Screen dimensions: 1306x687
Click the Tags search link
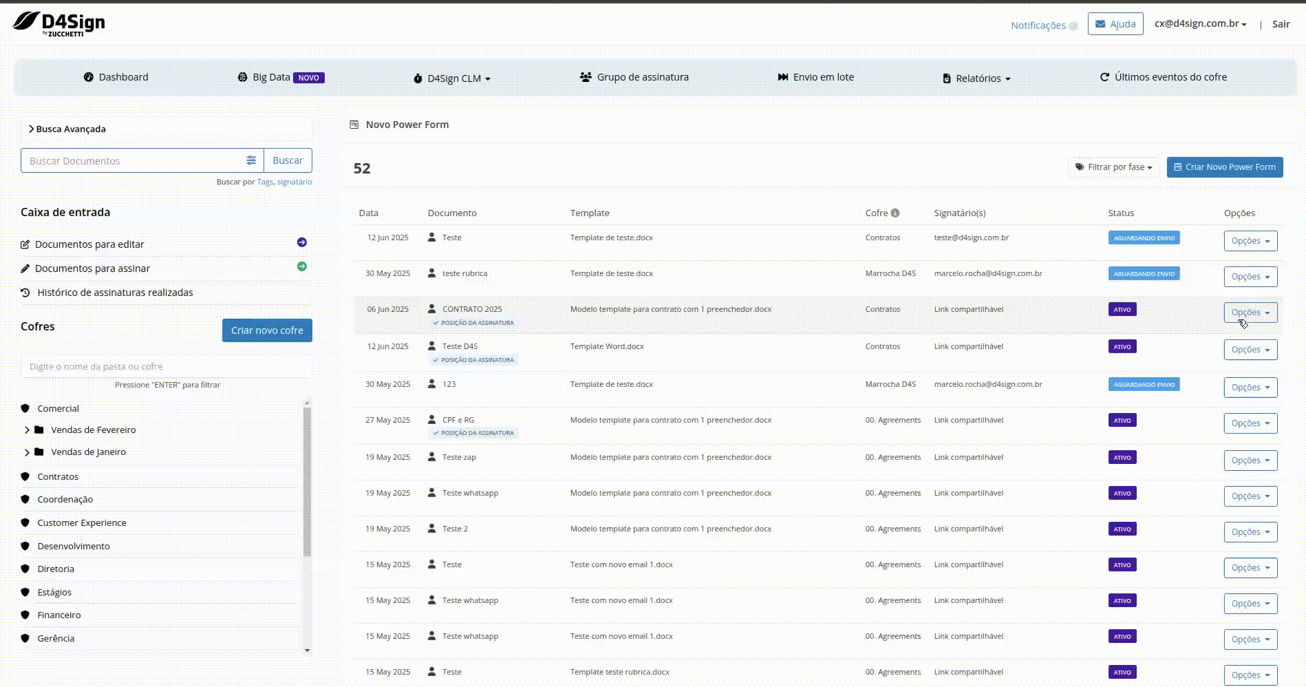point(265,182)
